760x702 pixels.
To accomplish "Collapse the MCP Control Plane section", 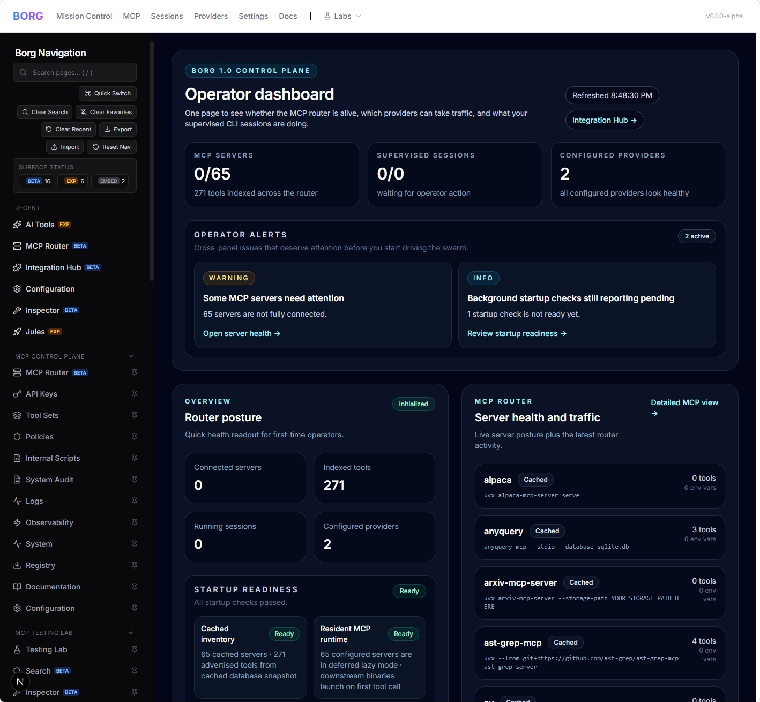I will pos(131,356).
